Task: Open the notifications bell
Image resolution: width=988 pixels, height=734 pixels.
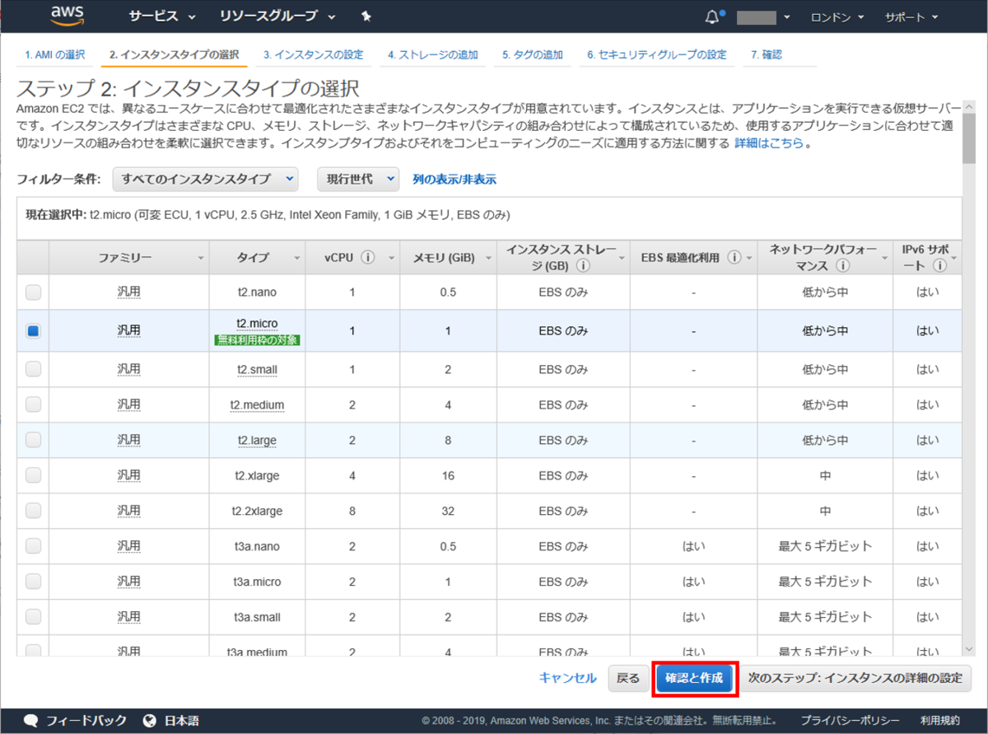Action: click(x=713, y=16)
